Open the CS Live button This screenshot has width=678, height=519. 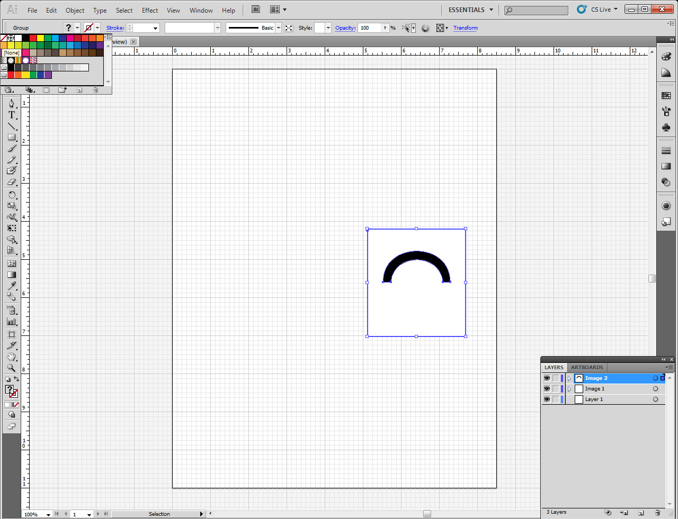(597, 10)
